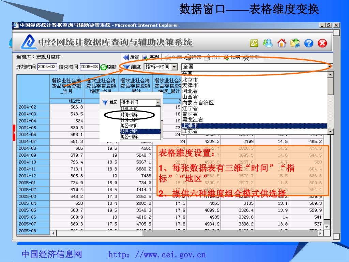Viewport: 349px width, 262px height.
Task: Click the 2004-02 row header
Action: (33, 107)
